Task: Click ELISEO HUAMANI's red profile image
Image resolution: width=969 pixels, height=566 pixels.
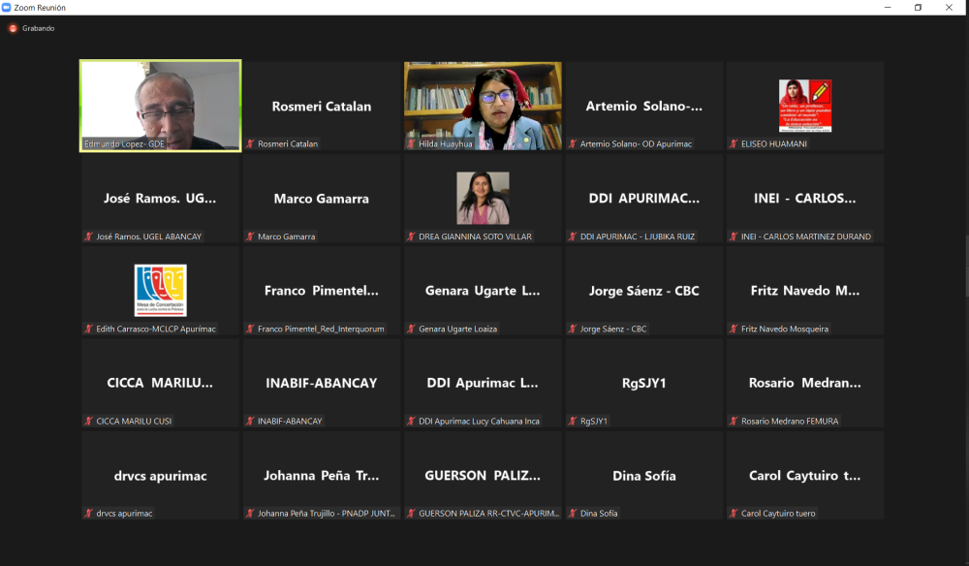Action: coord(805,105)
